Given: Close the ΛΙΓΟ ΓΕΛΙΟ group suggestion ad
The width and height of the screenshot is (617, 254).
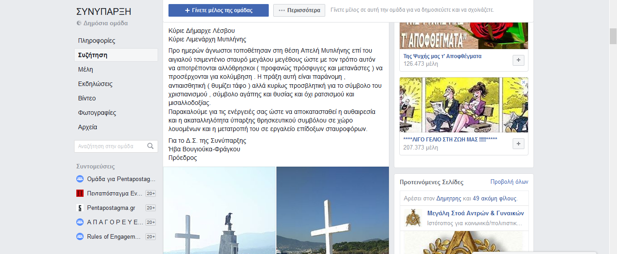Looking at the screenshot, I should pyautogui.click(x=524, y=82).
